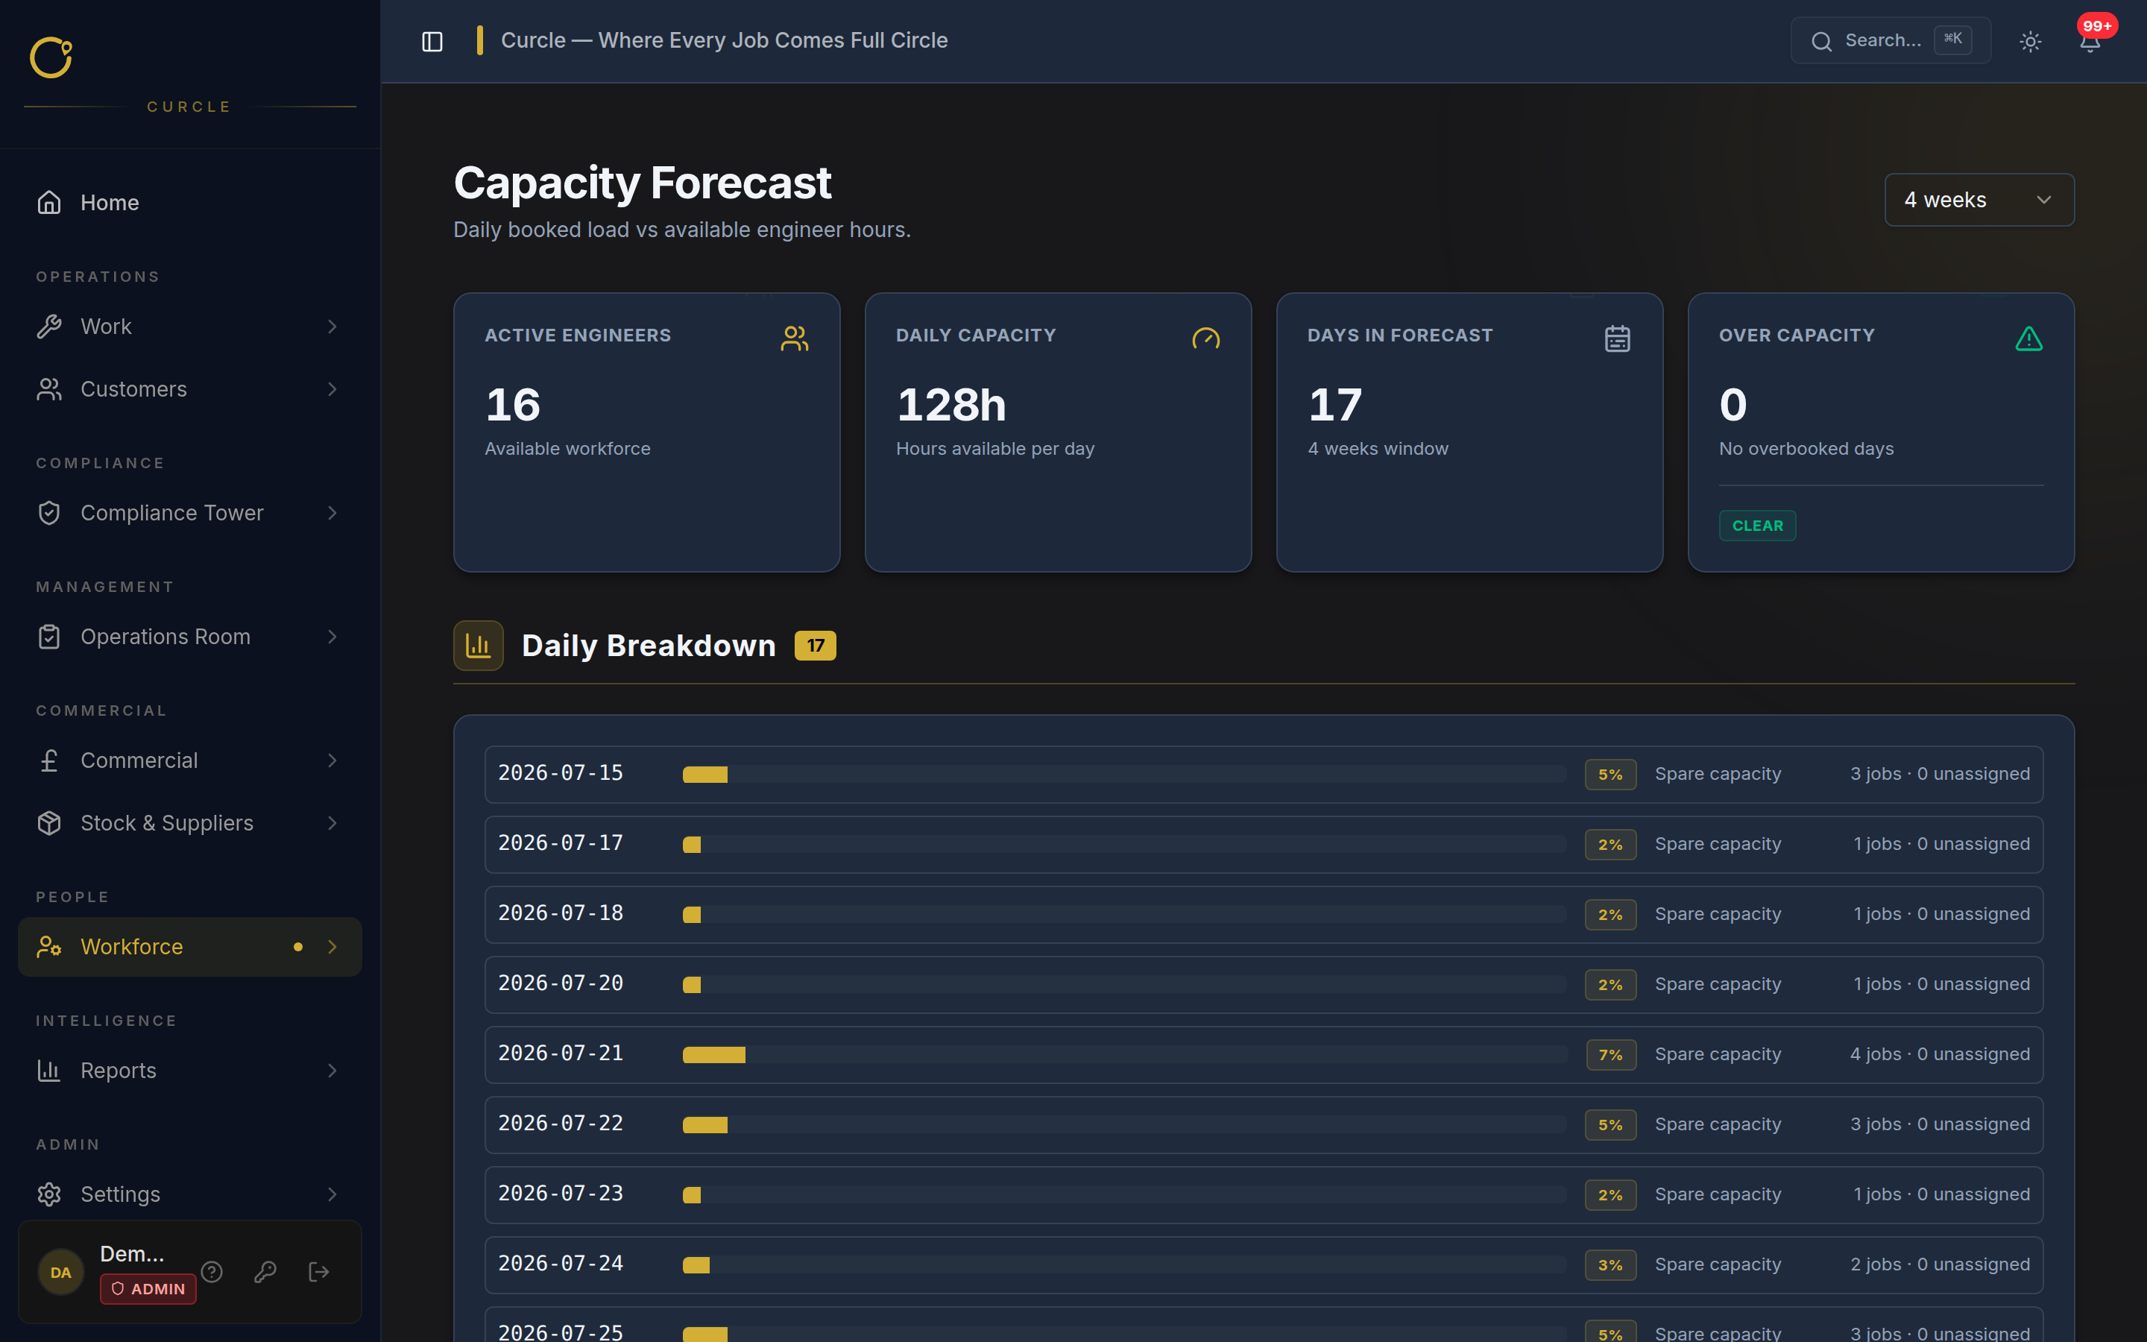Click 'Spare capacity' in 2026-07-18 row
This screenshot has height=1342, width=2147.
(x=1718, y=914)
